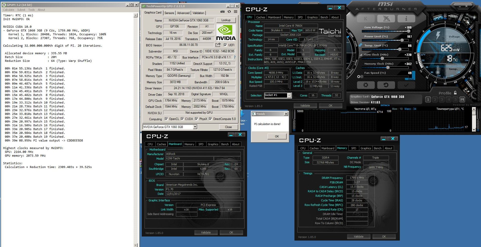Toggle the DirectCompute 5.0 checkbox
Image resolution: width=481 pixels, height=247 pixels.
pyautogui.click(x=210, y=119)
